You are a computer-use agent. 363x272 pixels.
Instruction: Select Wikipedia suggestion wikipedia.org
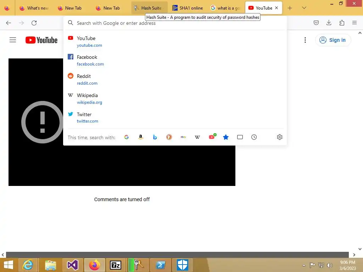(x=175, y=99)
